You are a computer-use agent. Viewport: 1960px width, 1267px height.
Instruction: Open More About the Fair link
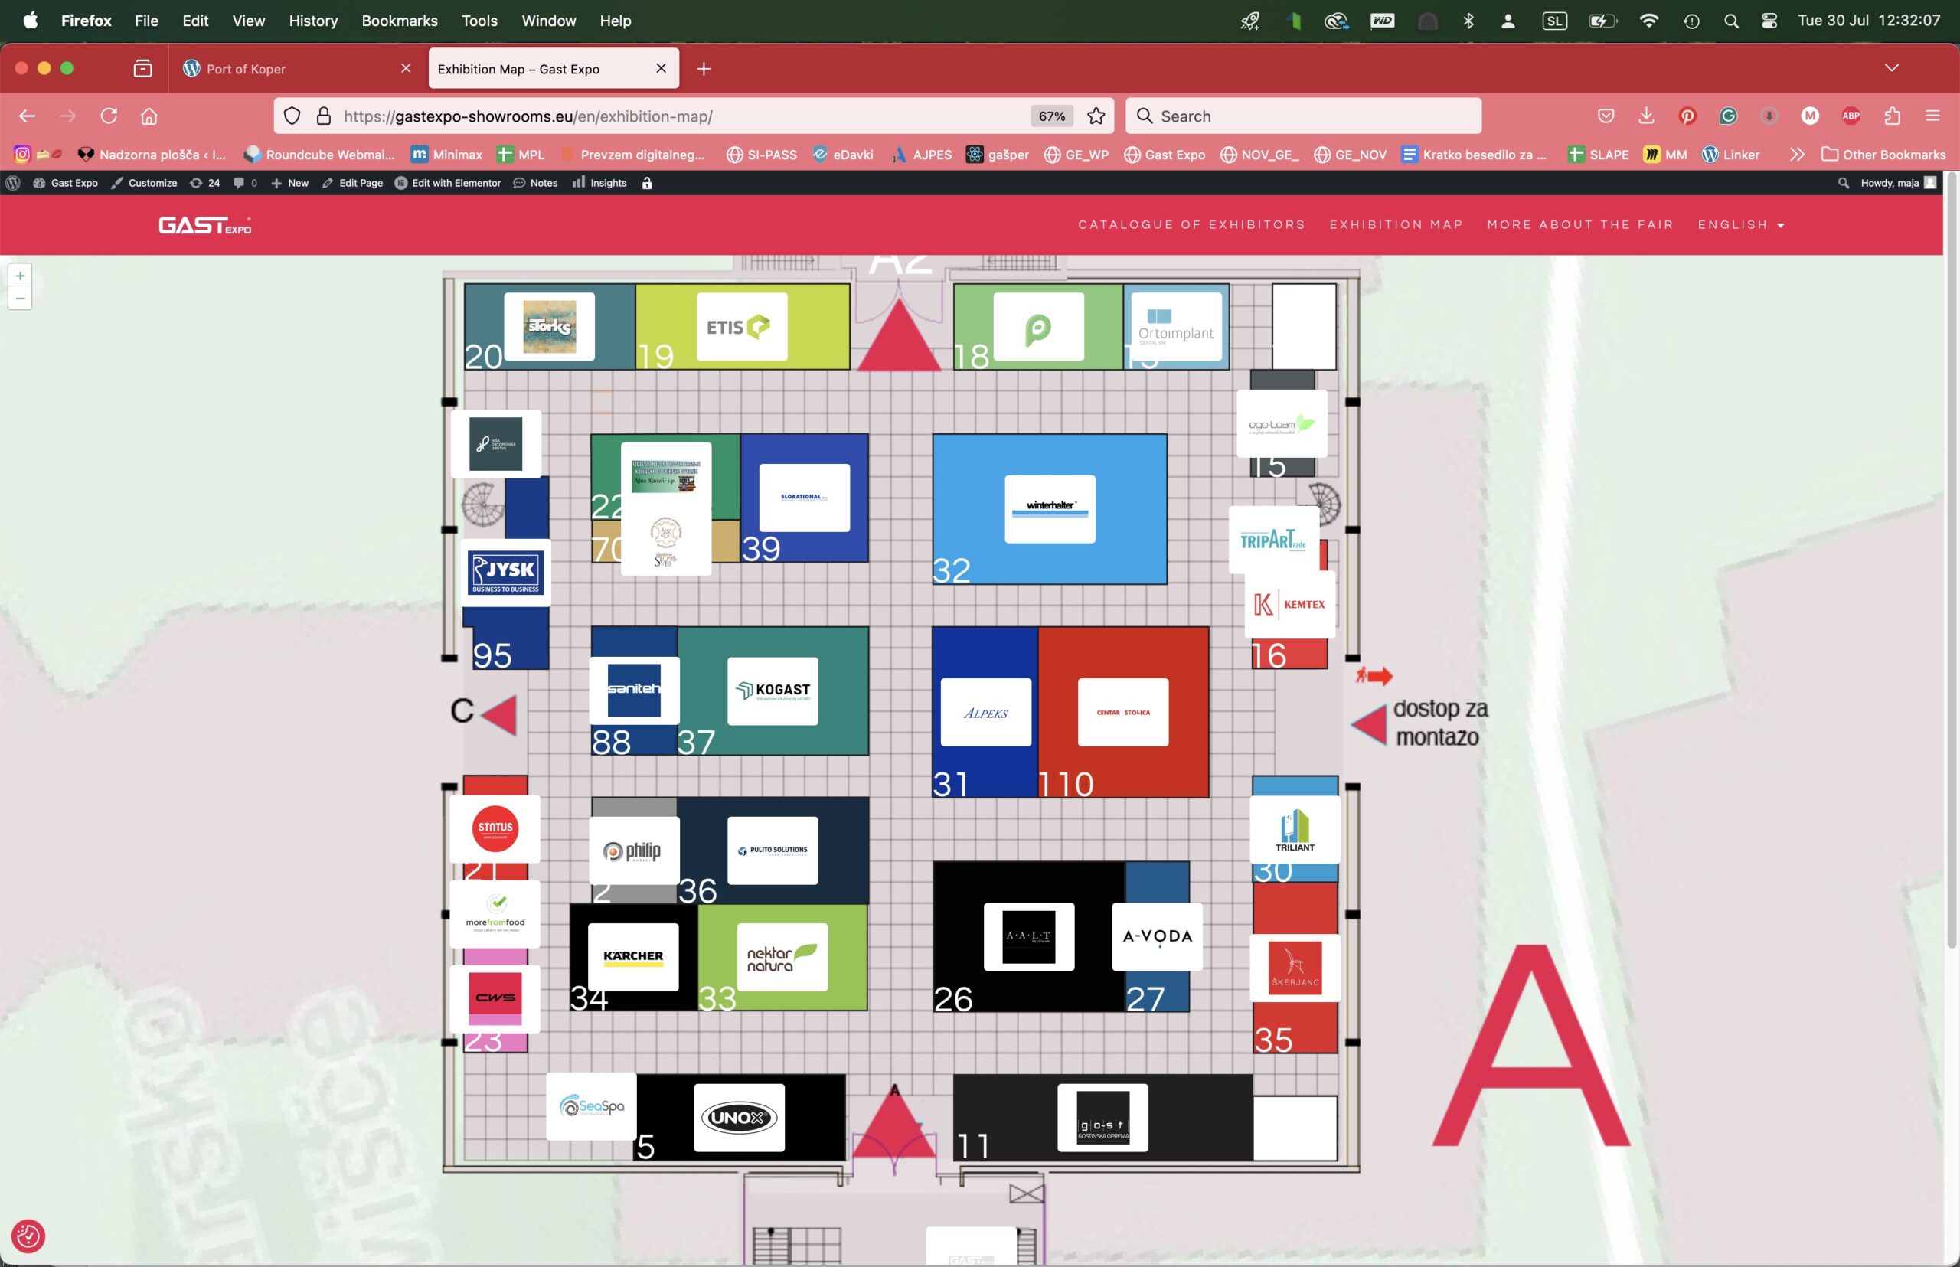tap(1579, 224)
